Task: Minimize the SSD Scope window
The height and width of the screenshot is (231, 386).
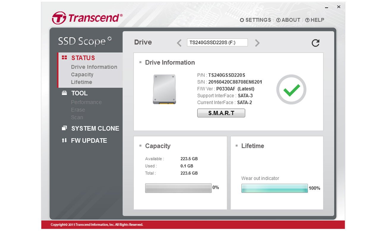Action: 327,7
